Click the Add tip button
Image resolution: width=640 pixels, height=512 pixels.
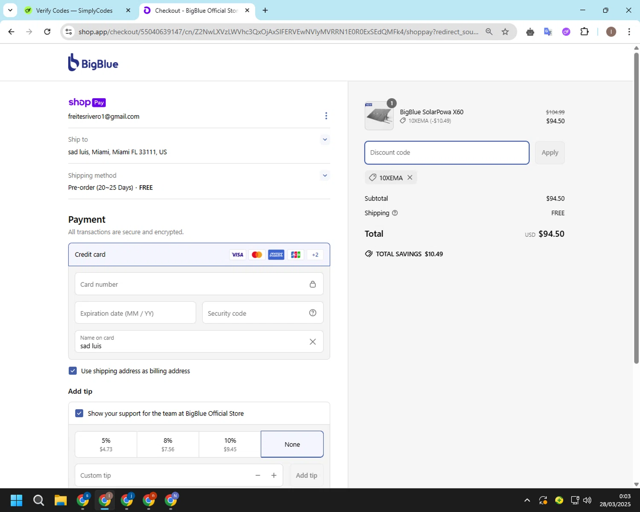pos(306,475)
